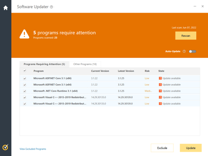Sort by Latest Version column header

tap(126, 71)
